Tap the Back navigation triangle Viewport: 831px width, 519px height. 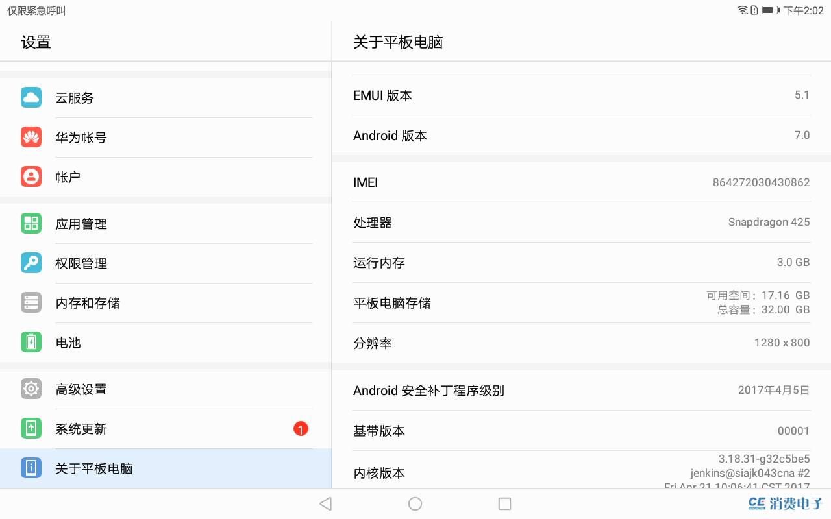coord(325,503)
